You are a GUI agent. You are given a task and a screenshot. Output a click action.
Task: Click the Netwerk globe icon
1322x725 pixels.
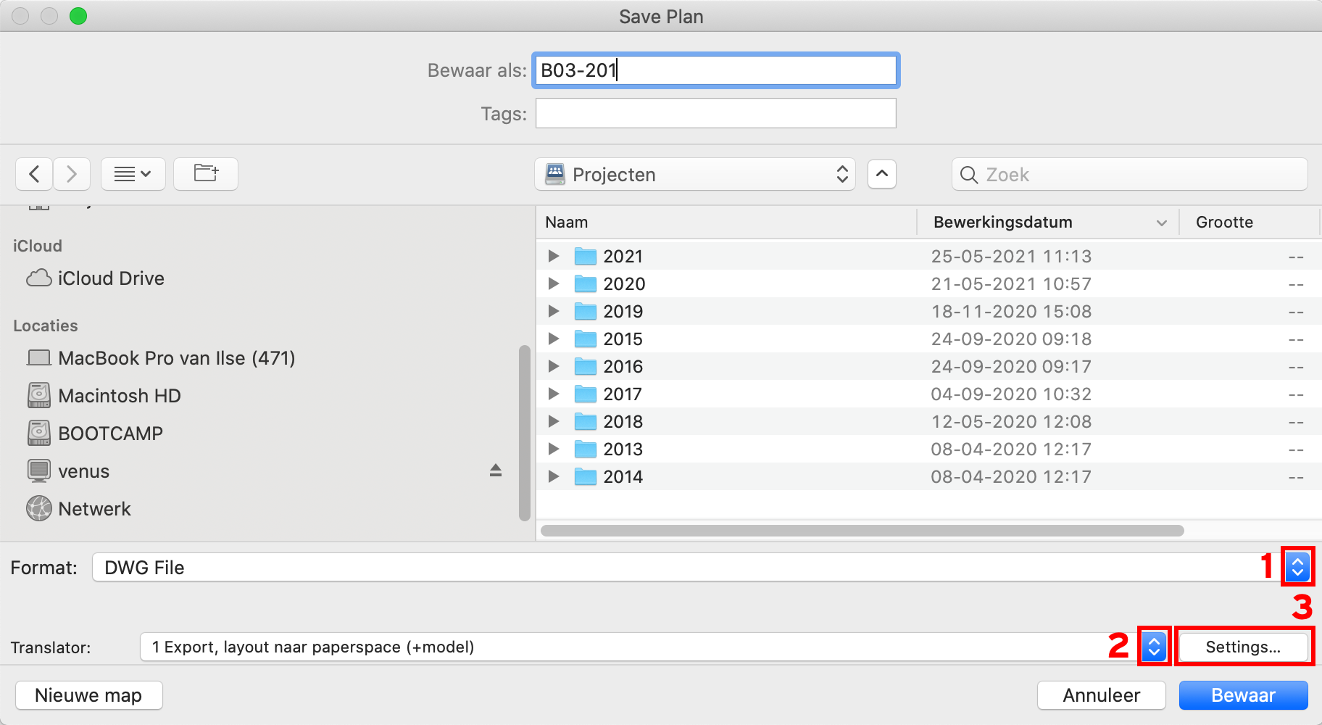(39, 509)
